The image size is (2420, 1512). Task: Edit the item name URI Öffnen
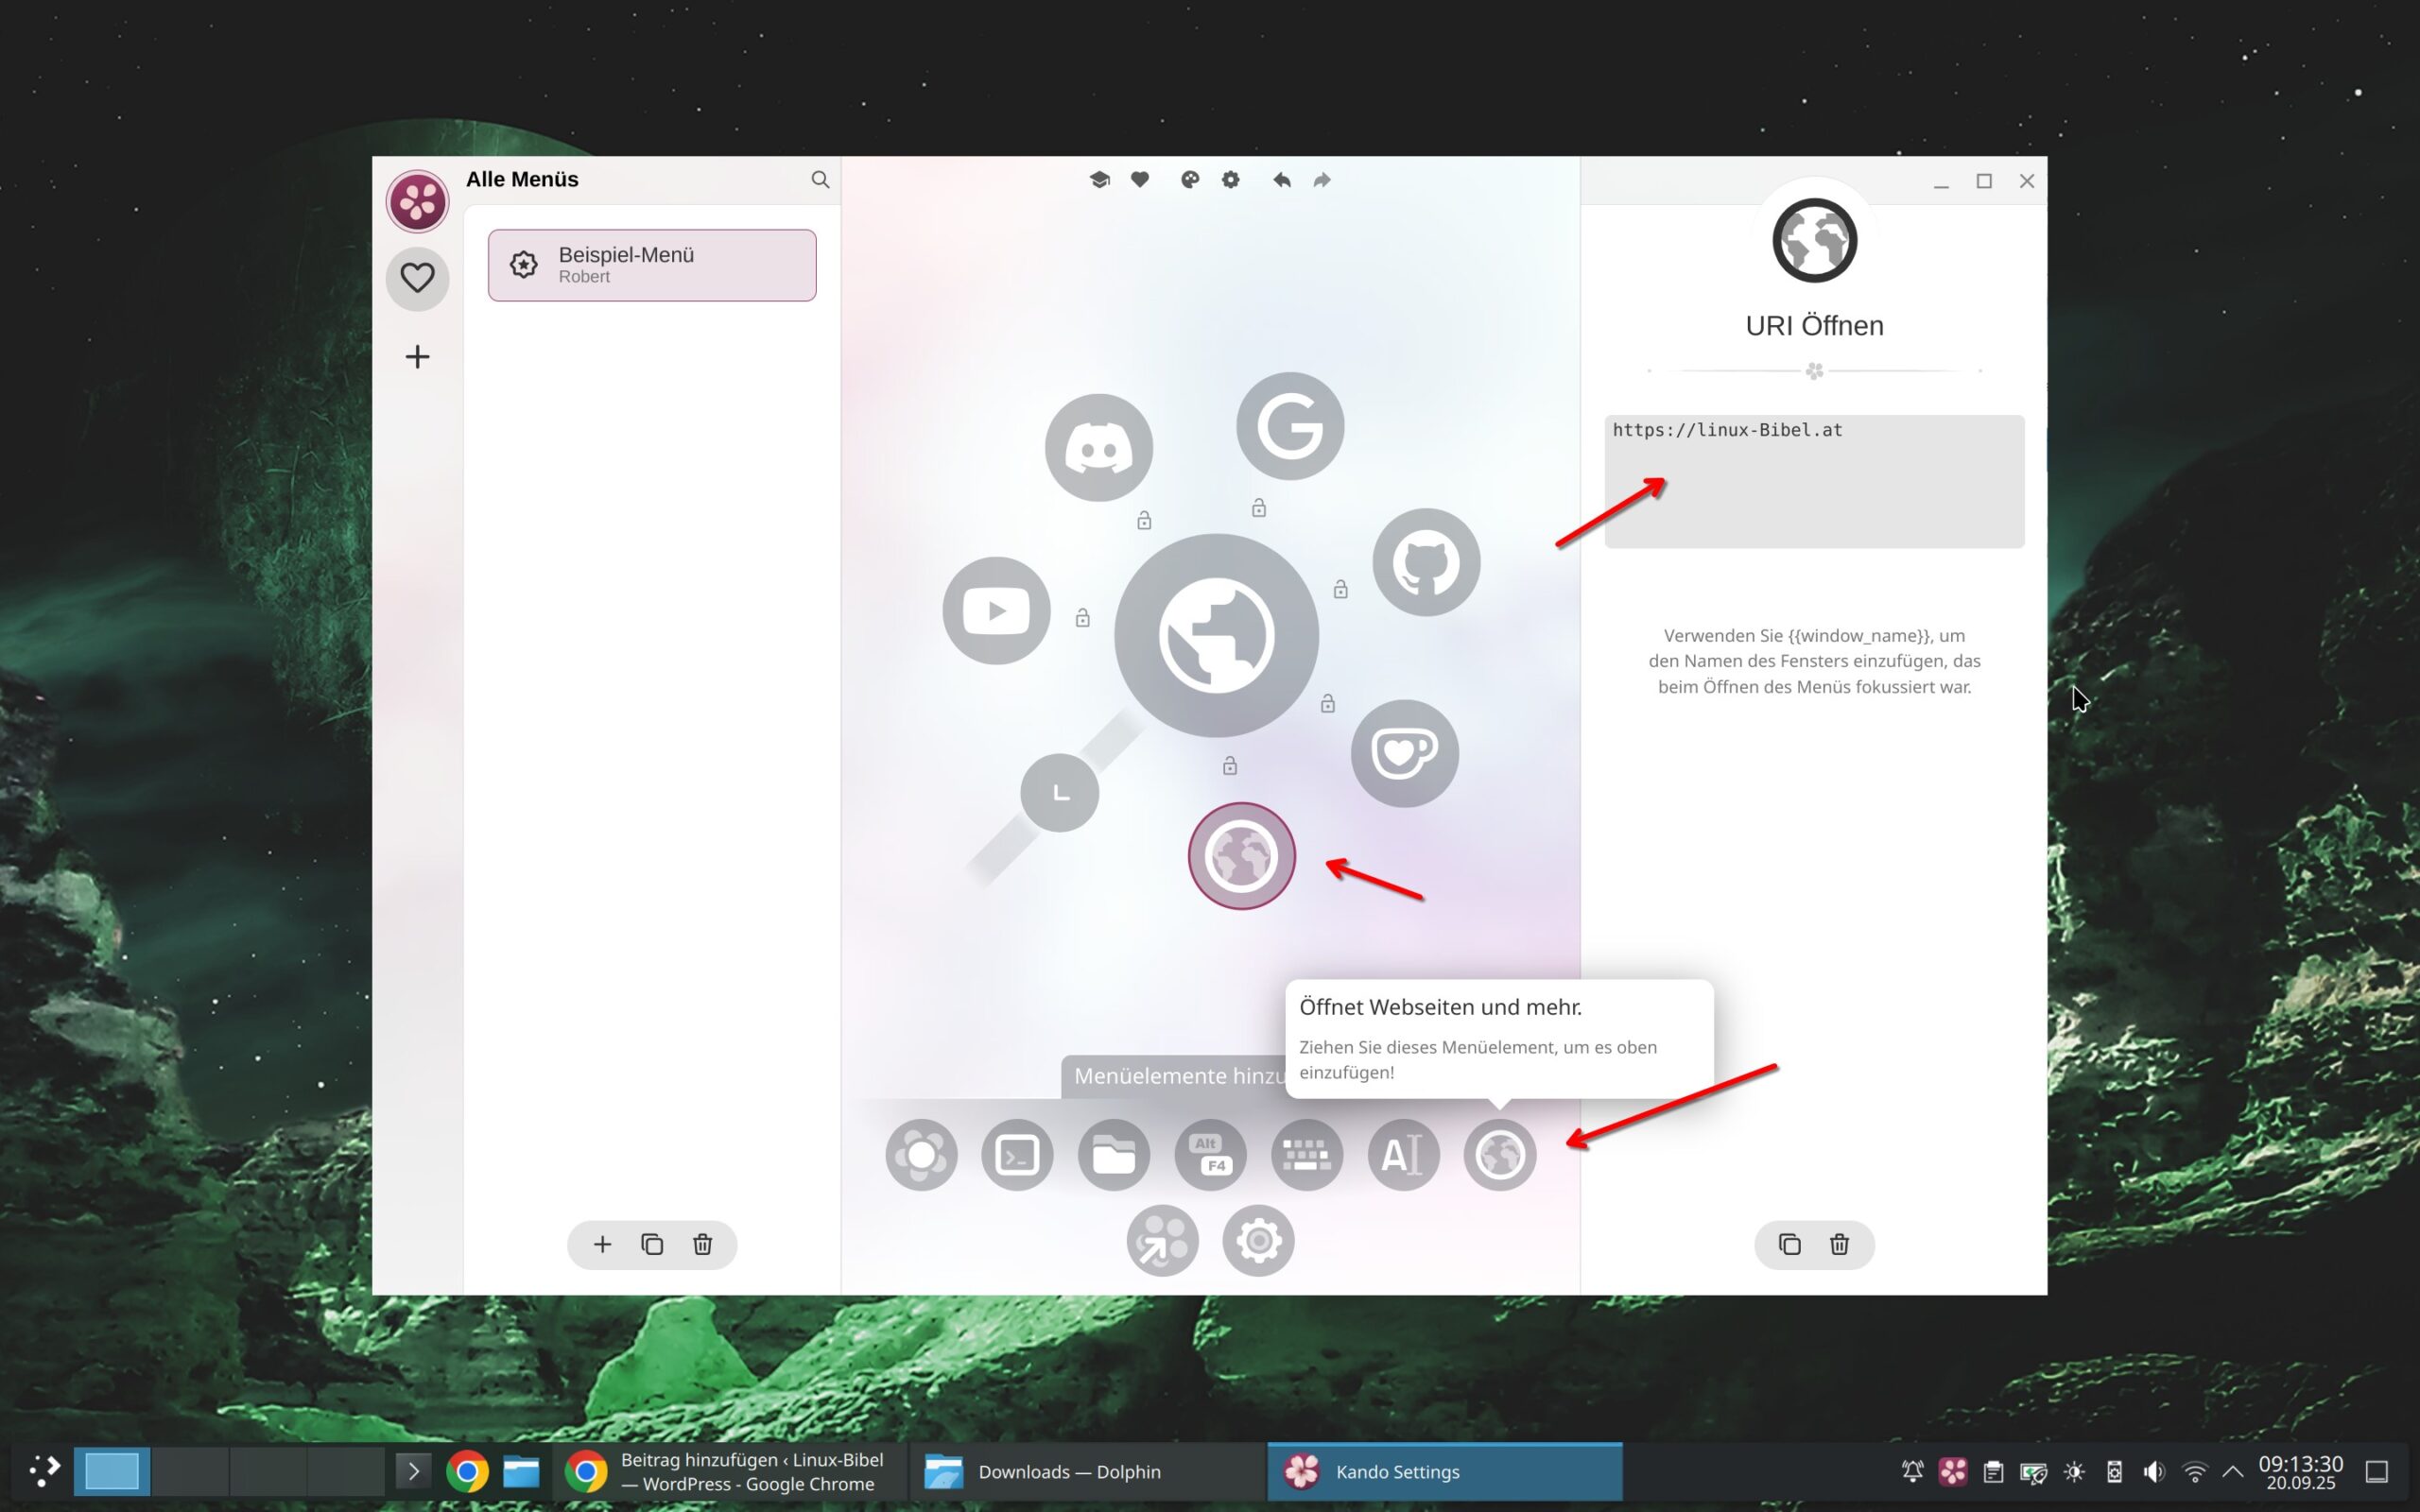[1814, 325]
